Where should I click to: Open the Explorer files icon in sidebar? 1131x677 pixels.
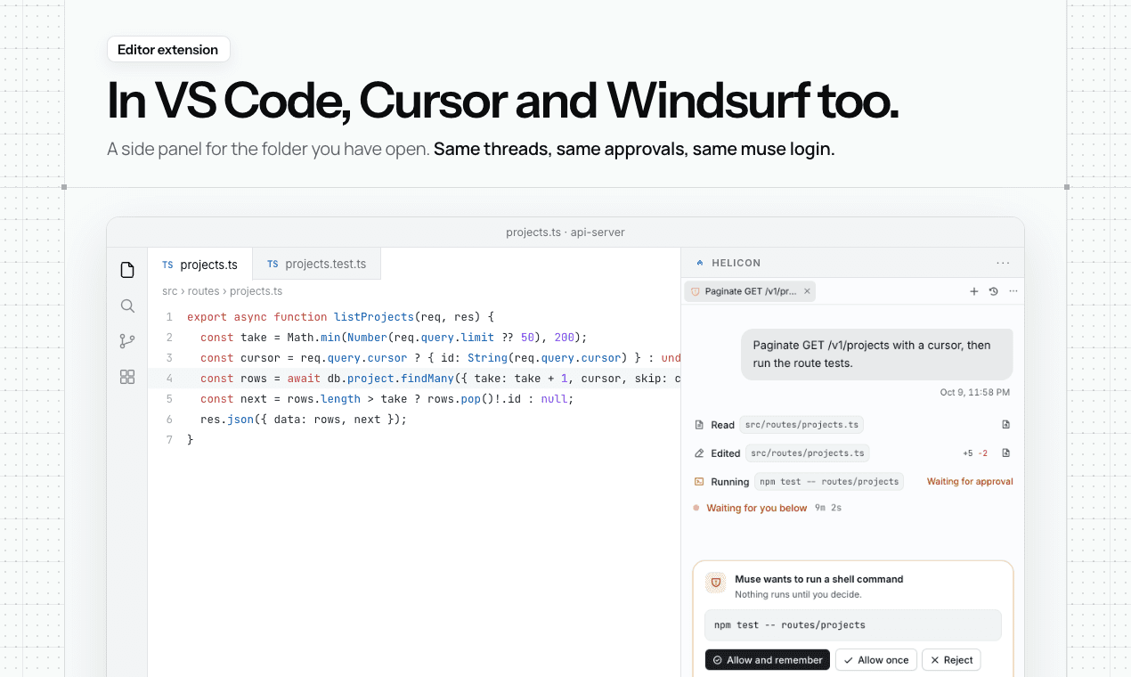[127, 270]
